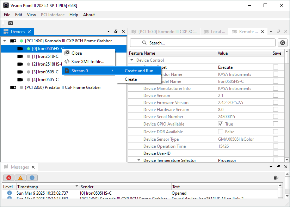Collapse the Komodo III CXP 8CH tree node

coord(5,41)
